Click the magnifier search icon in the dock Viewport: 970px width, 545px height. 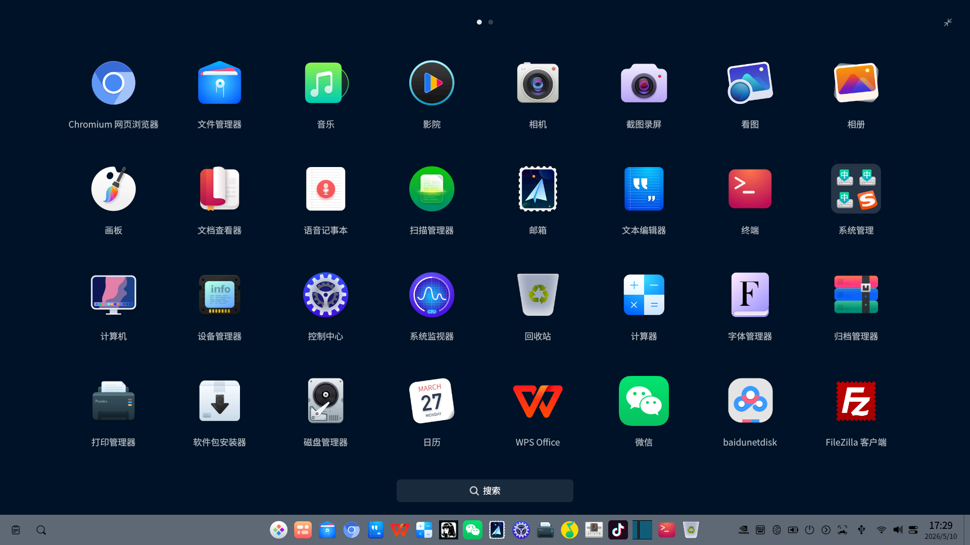[41, 530]
